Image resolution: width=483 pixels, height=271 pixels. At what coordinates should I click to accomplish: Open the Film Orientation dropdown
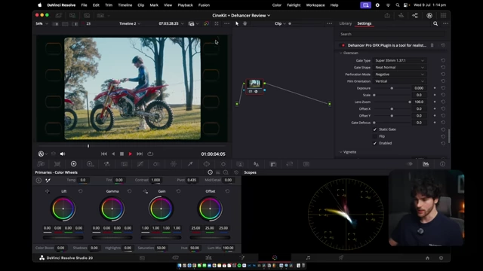[x=399, y=81]
